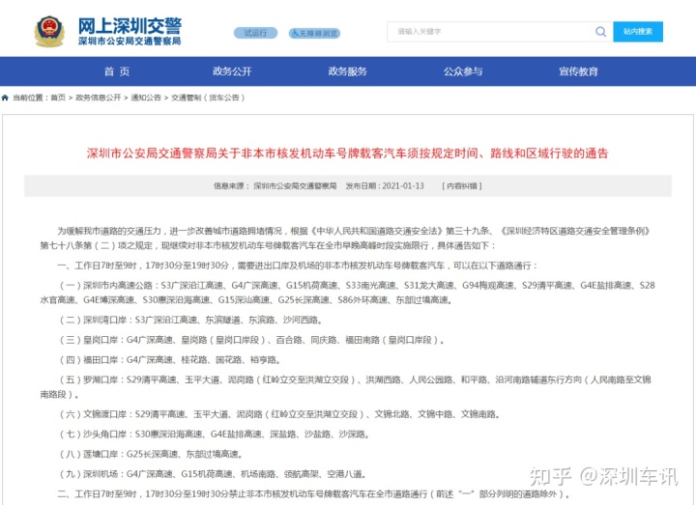Open the 宣传教育 navigation tab
The height and width of the screenshot is (505, 696).
pos(578,71)
